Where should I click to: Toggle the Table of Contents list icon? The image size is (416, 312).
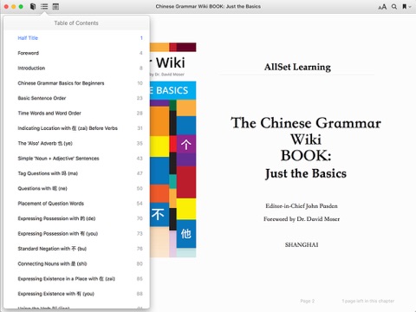tap(44, 6)
